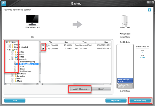
Task: Click the Links folder icon
Action: pyautogui.click(x=16, y=79)
